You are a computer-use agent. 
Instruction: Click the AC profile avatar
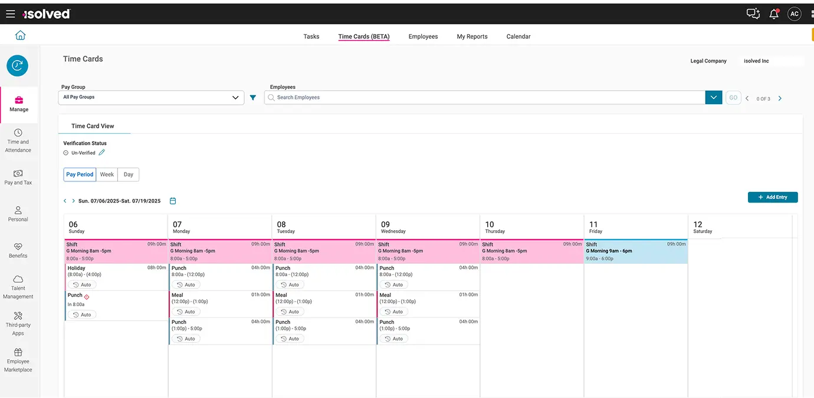click(794, 13)
